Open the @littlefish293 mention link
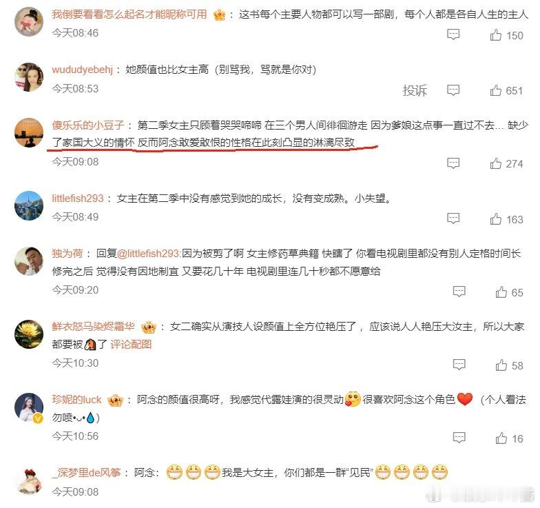Viewport: 540px width, 508px height. tap(148, 254)
